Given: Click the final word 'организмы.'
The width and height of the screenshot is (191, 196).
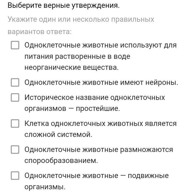Looking at the screenshot, I should (x=45, y=187).
